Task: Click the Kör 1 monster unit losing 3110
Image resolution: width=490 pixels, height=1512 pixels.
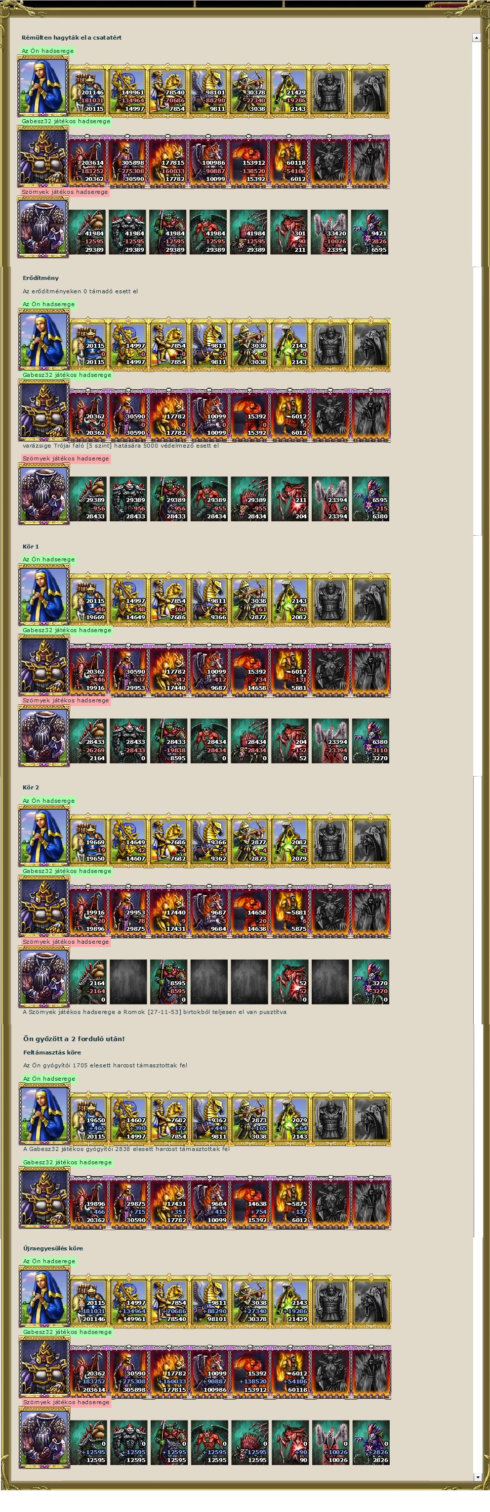Action: [x=370, y=741]
